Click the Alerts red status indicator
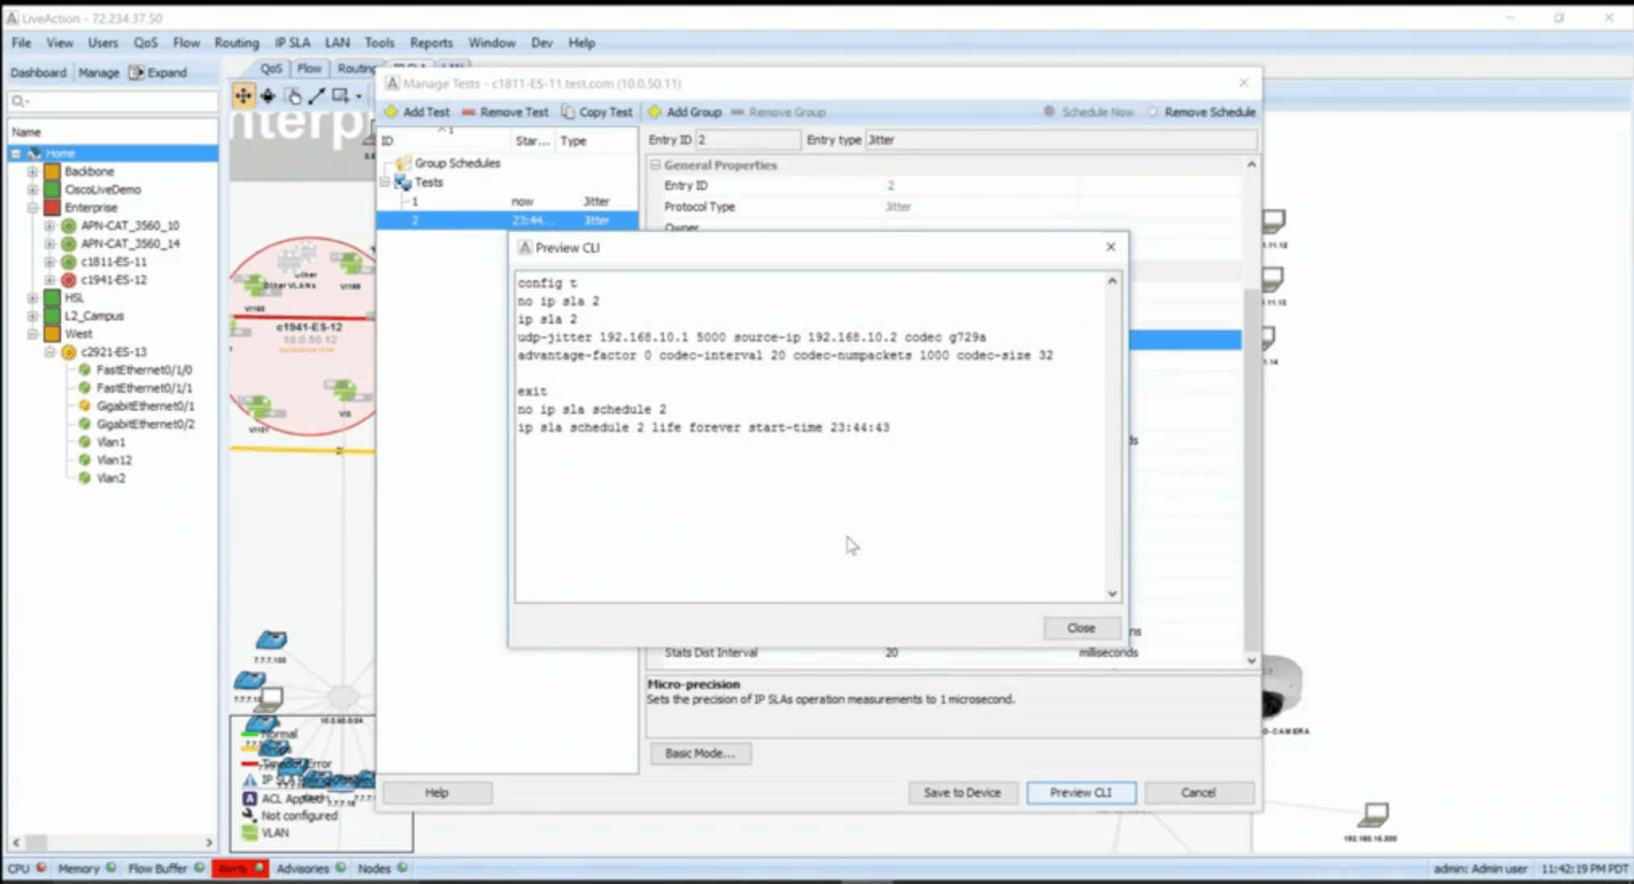Screen dimensions: 1634x884 point(239,868)
